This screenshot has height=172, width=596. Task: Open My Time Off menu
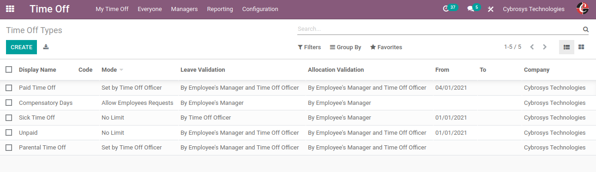[112, 9]
